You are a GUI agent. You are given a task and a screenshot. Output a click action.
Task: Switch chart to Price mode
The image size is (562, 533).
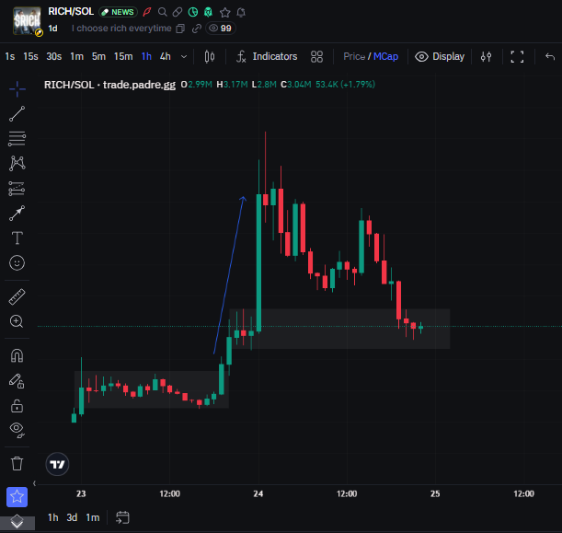pyautogui.click(x=354, y=57)
